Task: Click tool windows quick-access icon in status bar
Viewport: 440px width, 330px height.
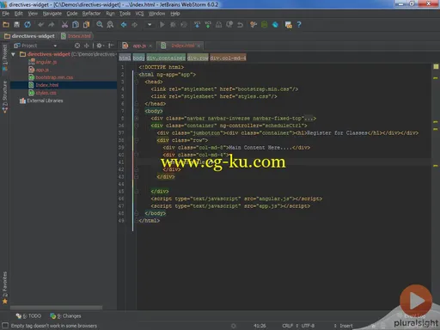Action: [x=5, y=326]
